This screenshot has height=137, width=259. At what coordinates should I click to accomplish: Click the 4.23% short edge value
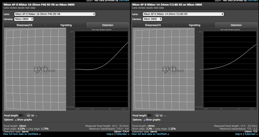(x=21, y=129)
